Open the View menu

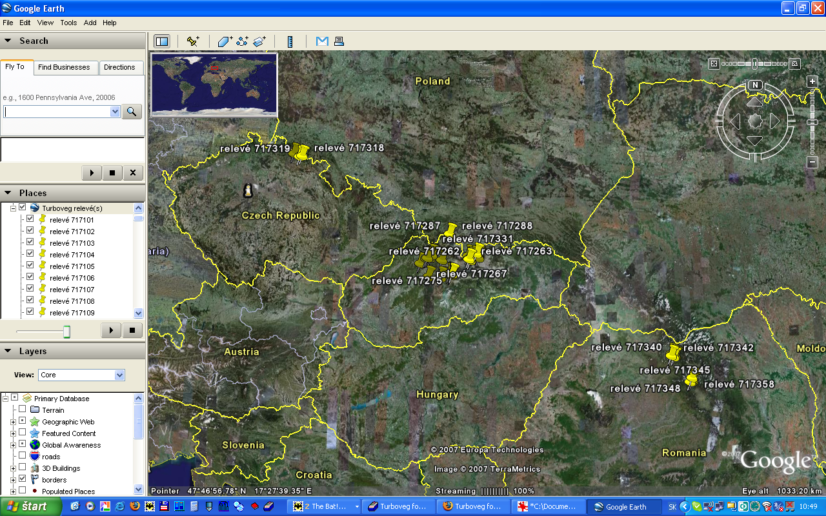click(x=45, y=23)
